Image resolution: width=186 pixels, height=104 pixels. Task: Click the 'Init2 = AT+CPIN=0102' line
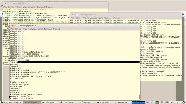(19, 70)
